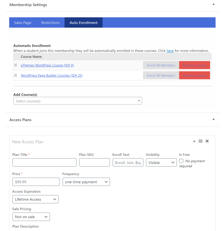Screen dimensions: 224x231
Task: Open the Frequency one-time payment dropdown
Action: coord(86,182)
